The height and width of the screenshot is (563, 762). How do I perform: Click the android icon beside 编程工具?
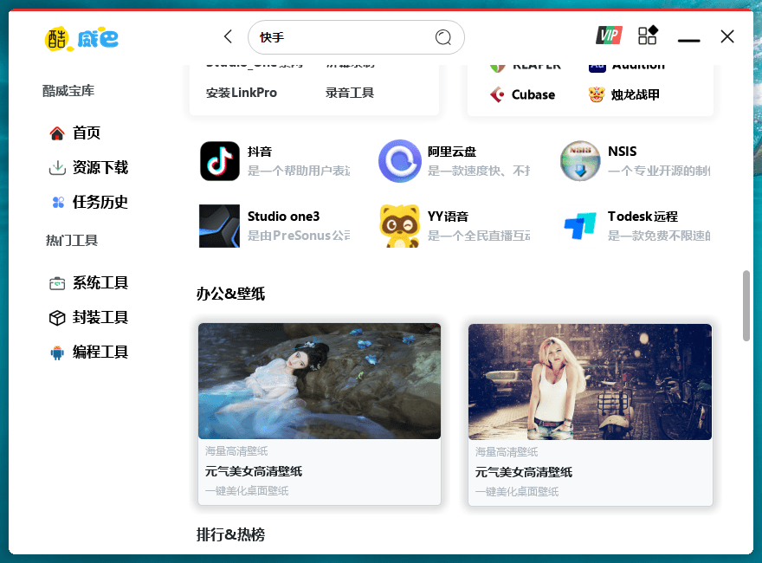click(x=57, y=353)
